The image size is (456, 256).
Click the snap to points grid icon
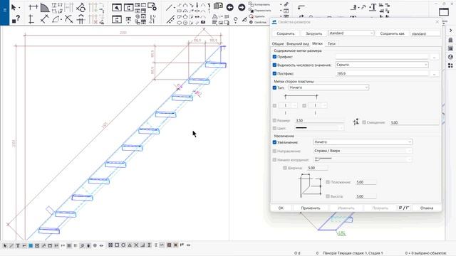(x=110, y=245)
